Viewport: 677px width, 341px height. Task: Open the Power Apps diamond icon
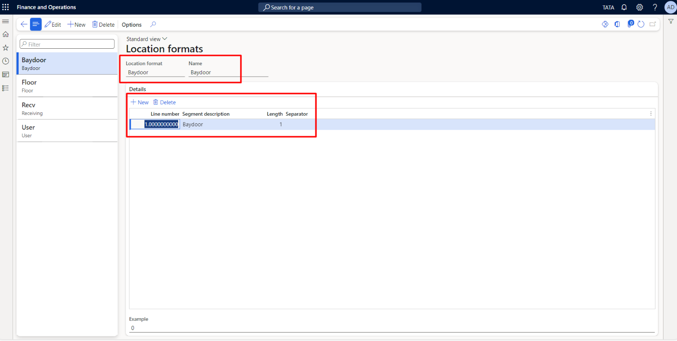605,25
